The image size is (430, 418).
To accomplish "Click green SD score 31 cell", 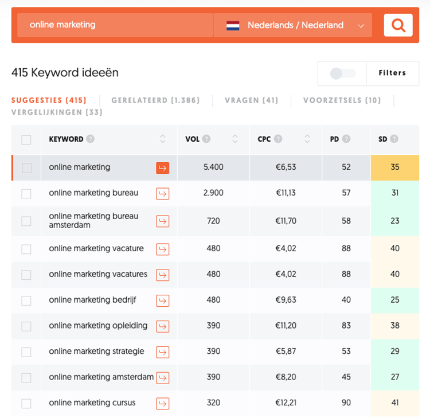I will point(395,193).
